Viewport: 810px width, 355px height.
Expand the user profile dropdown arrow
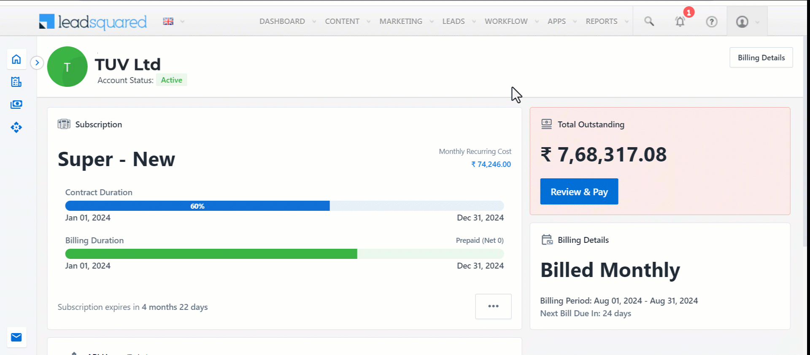(x=758, y=22)
